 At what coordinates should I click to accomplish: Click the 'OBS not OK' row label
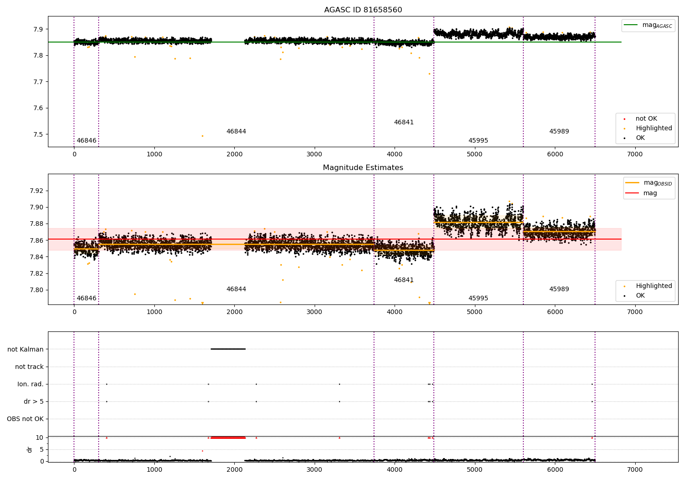click(26, 419)
